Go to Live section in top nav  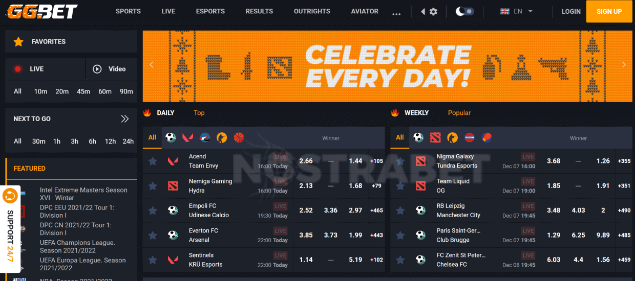click(x=168, y=11)
